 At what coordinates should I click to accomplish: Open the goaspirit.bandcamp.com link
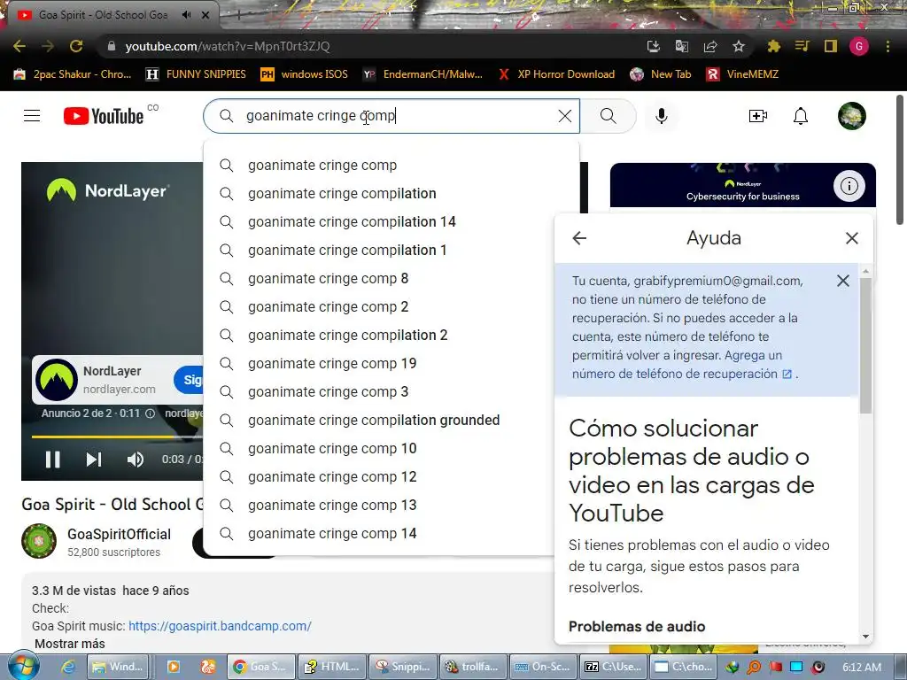pos(220,626)
